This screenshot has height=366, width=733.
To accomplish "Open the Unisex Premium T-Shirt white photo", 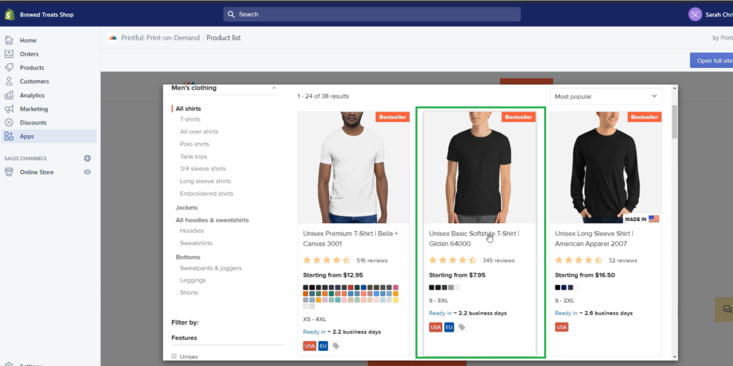I will pyautogui.click(x=354, y=167).
